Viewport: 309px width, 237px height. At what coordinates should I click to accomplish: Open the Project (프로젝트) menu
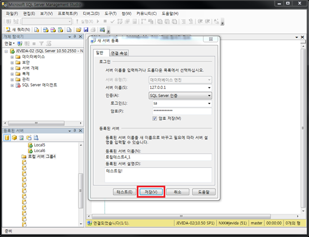click(x=68, y=13)
